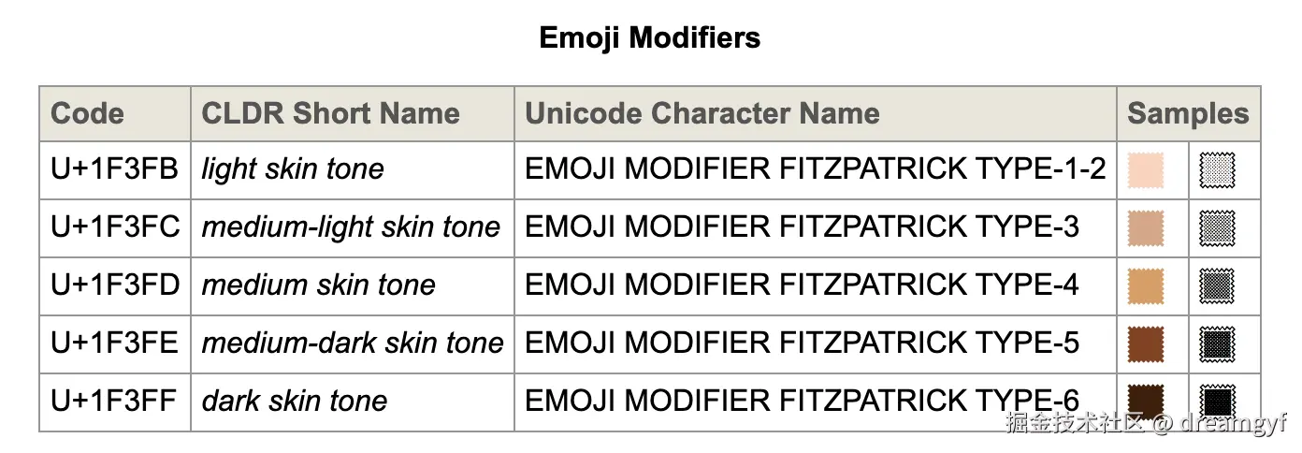Click the Samples column header
1302x453 pixels.
(1188, 114)
